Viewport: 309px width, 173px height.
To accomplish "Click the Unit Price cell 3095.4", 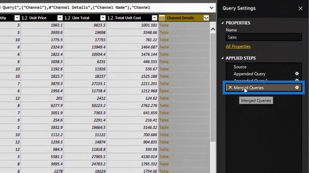I will pyautogui.click(x=42, y=164).
